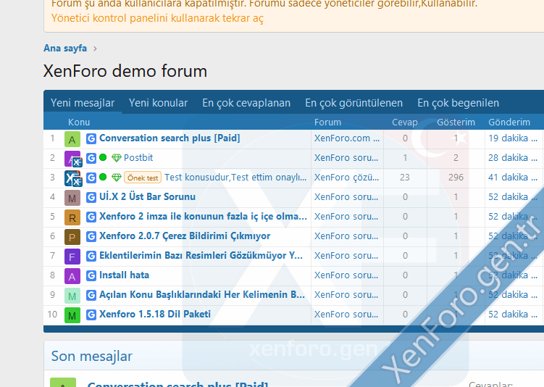The width and height of the screenshot is (544, 387).
Task: Click the Son mesajlar section heading
Action: pos(91,356)
